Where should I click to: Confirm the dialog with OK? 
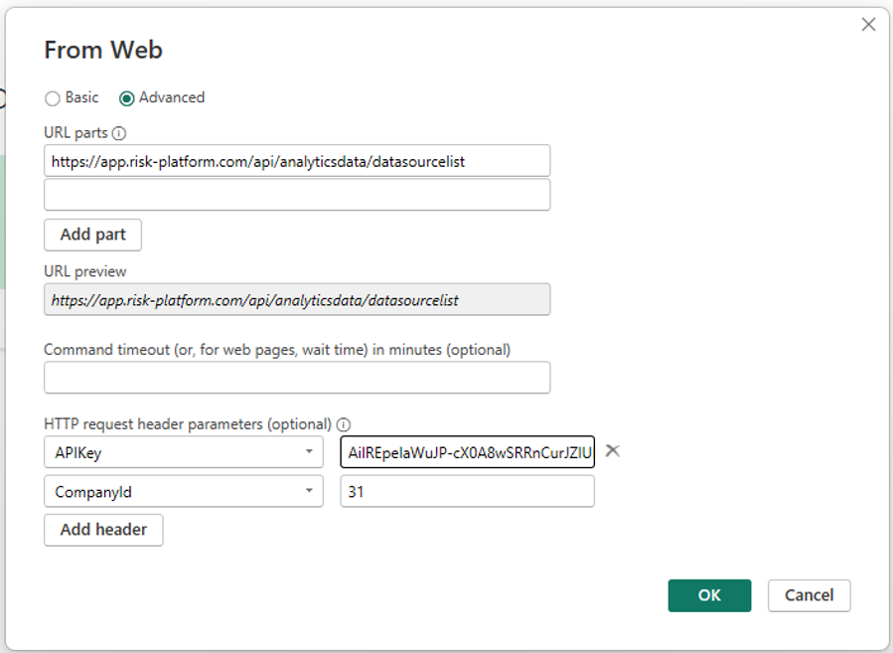pyautogui.click(x=709, y=595)
